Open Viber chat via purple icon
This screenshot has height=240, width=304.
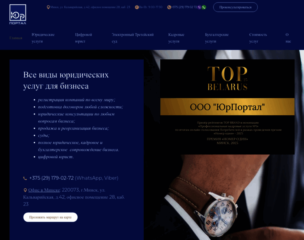(x=199, y=7)
